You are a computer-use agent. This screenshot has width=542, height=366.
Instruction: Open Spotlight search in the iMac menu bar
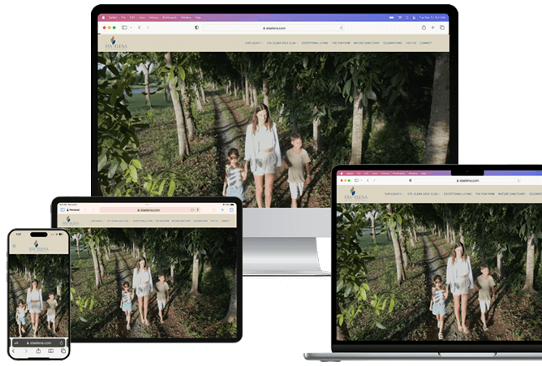click(x=407, y=18)
